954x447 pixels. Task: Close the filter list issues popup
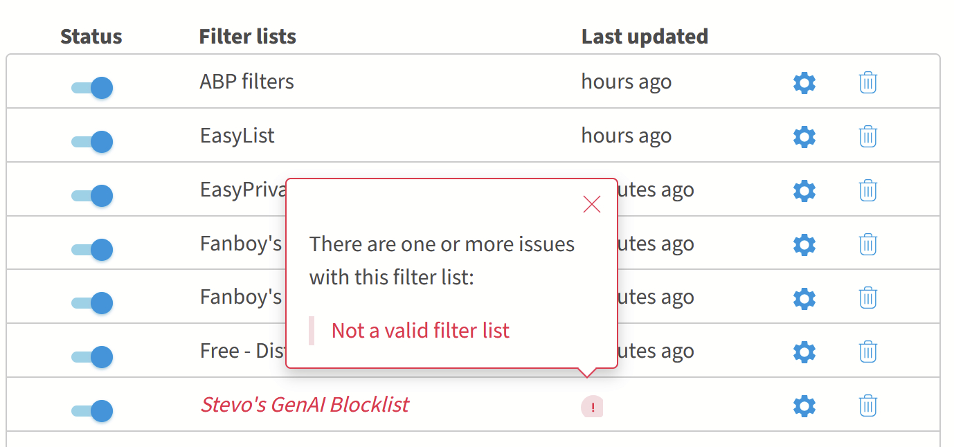click(592, 204)
